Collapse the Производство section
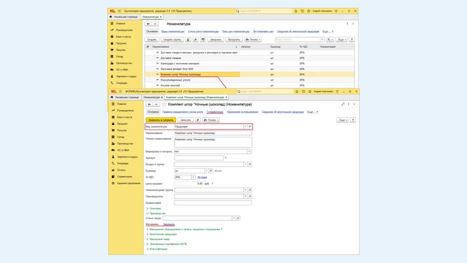The image size is (467, 263). pyautogui.click(x=157, y=213)
